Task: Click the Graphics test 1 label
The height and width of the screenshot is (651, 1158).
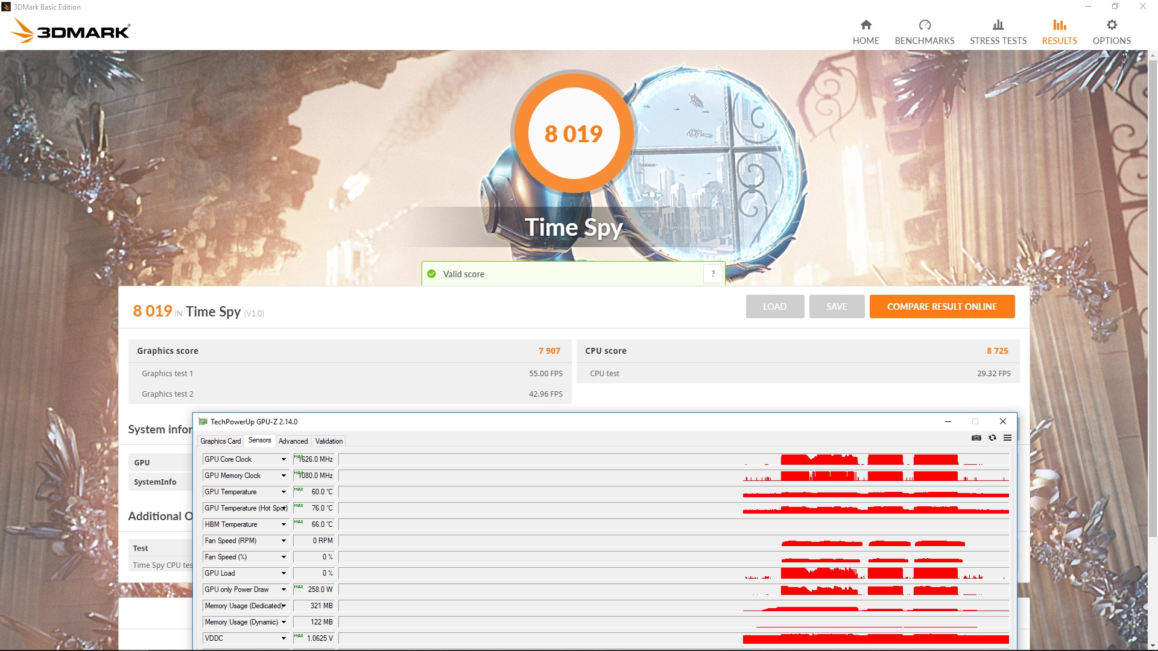Action: 167,374
